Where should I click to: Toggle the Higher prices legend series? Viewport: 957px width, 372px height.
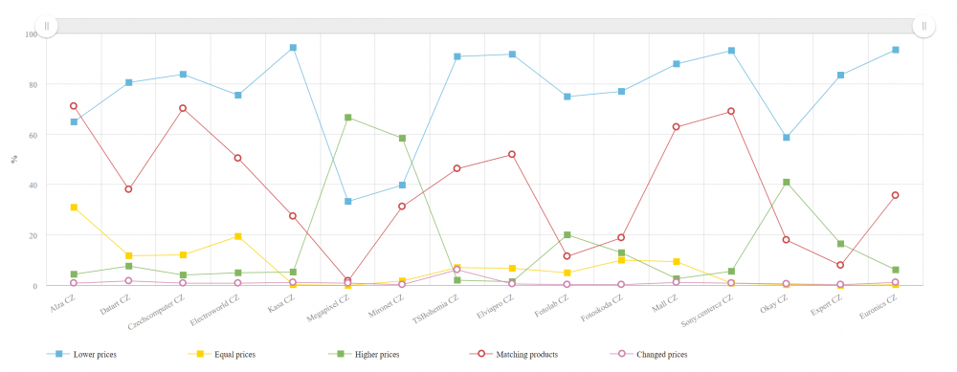(x=363, y=355)
